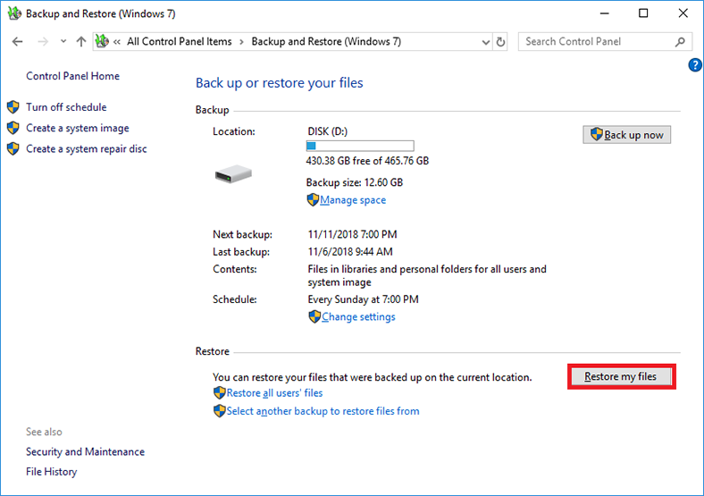This screenshot has width=704, height=496.
Task: Close the Backup and Restore window
Action: coord(683,13)
